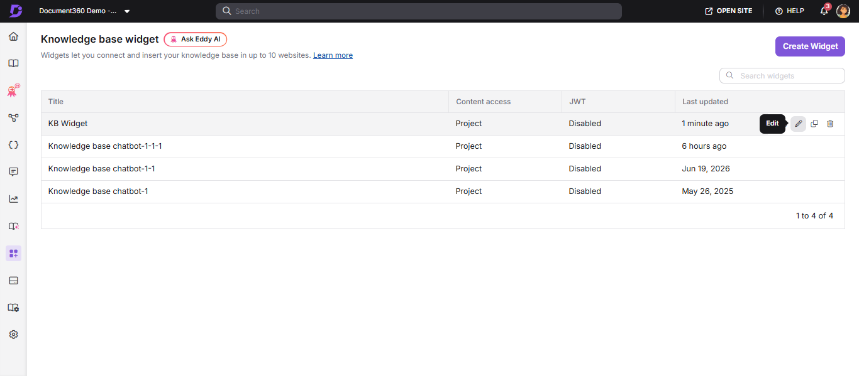Click the '1 to 4 of 4' pagination text
The width and height of the screenshot is (859, 376).
pos(814,216)
